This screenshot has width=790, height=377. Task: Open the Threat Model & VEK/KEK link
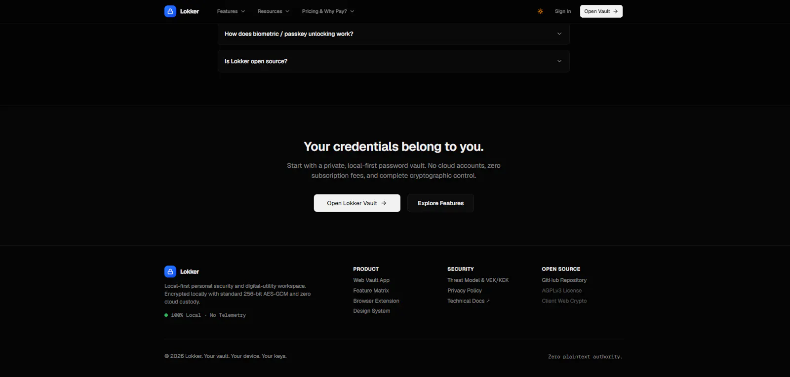click(x=478, y=280)
